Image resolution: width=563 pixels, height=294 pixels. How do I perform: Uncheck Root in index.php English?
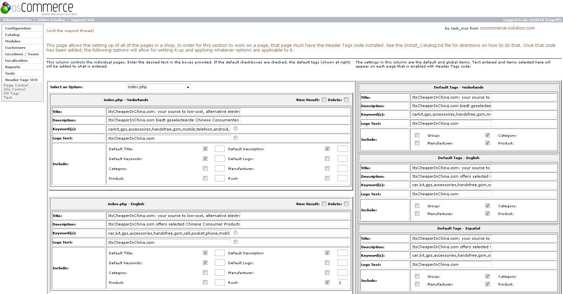click(327, 282)
